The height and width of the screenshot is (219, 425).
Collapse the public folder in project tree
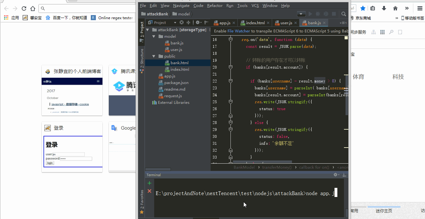pyautogui.click(x=154, y=56)
